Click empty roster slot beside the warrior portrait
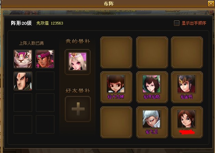 click(x=45, y=81)
